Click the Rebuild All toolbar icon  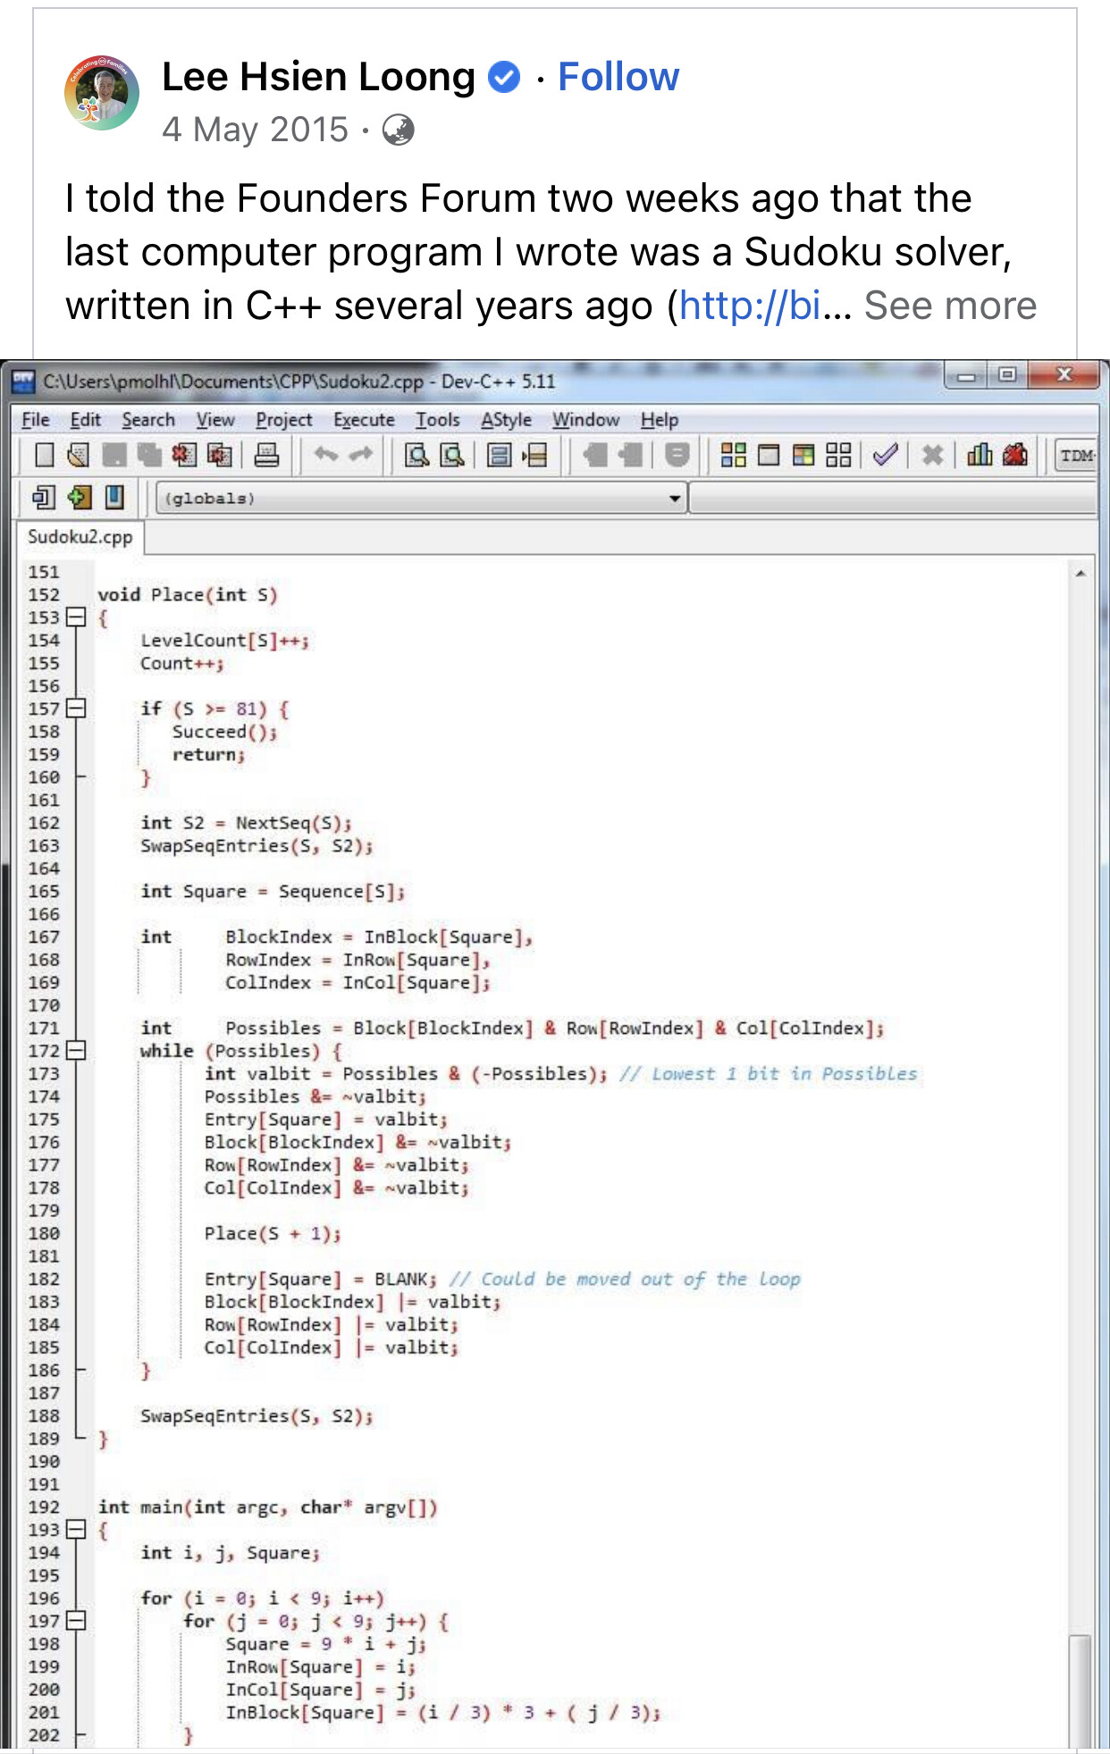[838, 456]
